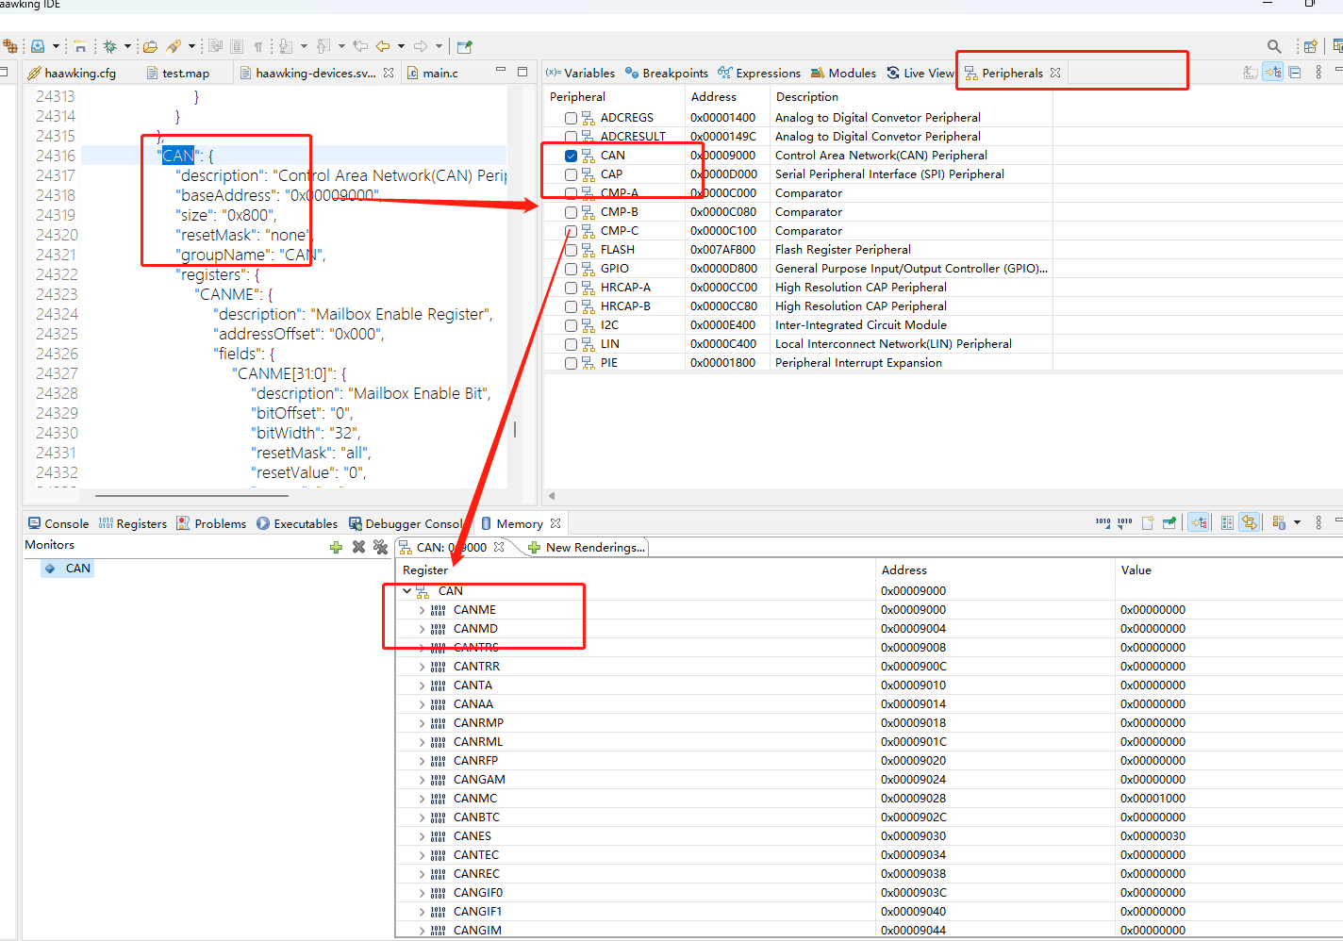Click the New Renderings... tab button
1343x941 pixels.
point(587,547)
